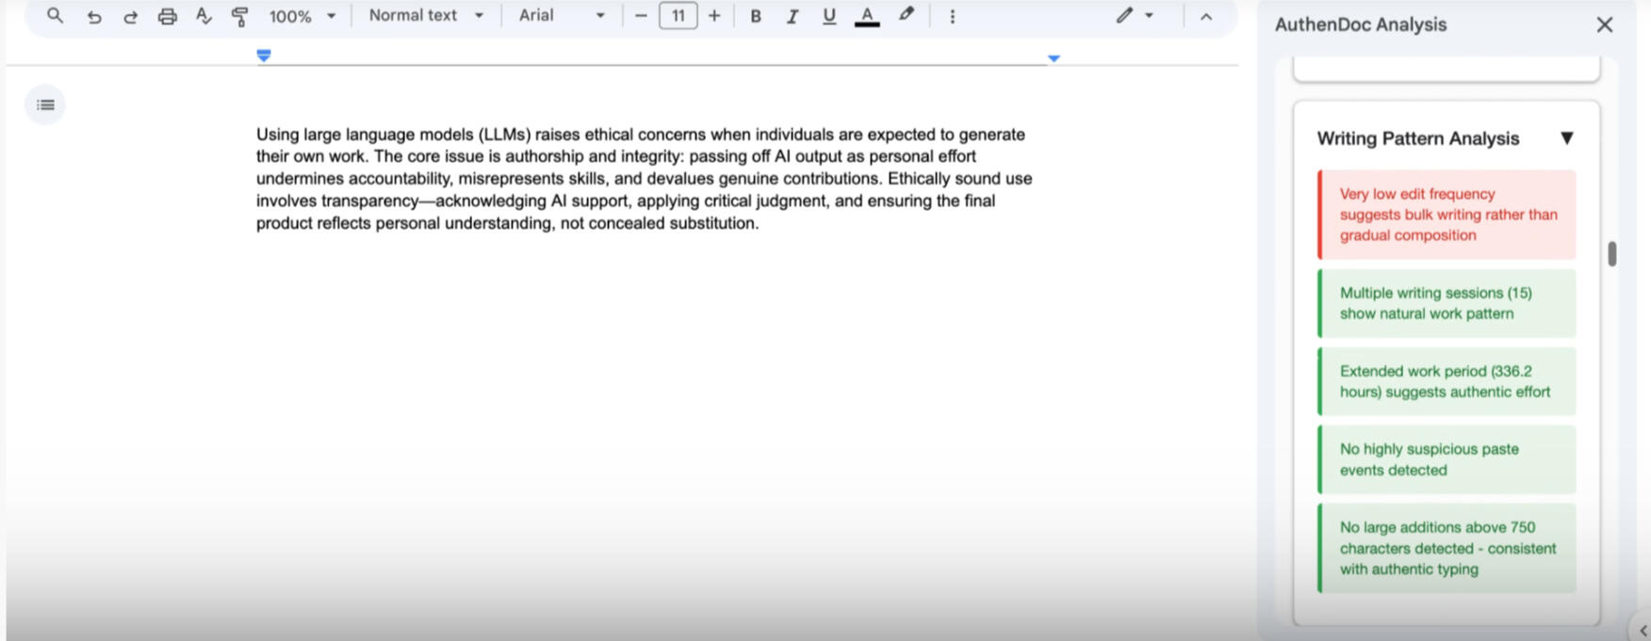Open the Arial font dropdown

562,16
